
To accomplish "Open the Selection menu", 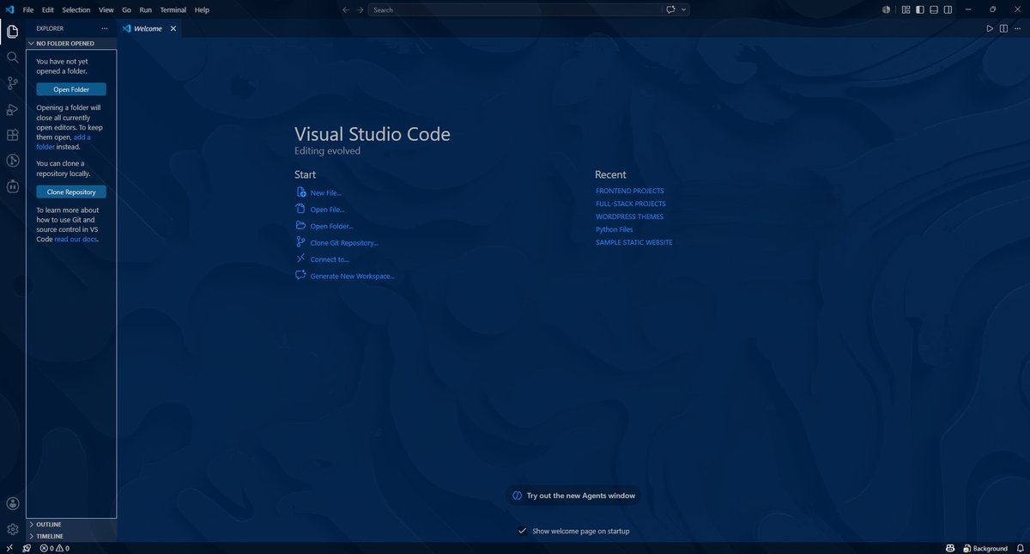I will click(x=76, y=9).
